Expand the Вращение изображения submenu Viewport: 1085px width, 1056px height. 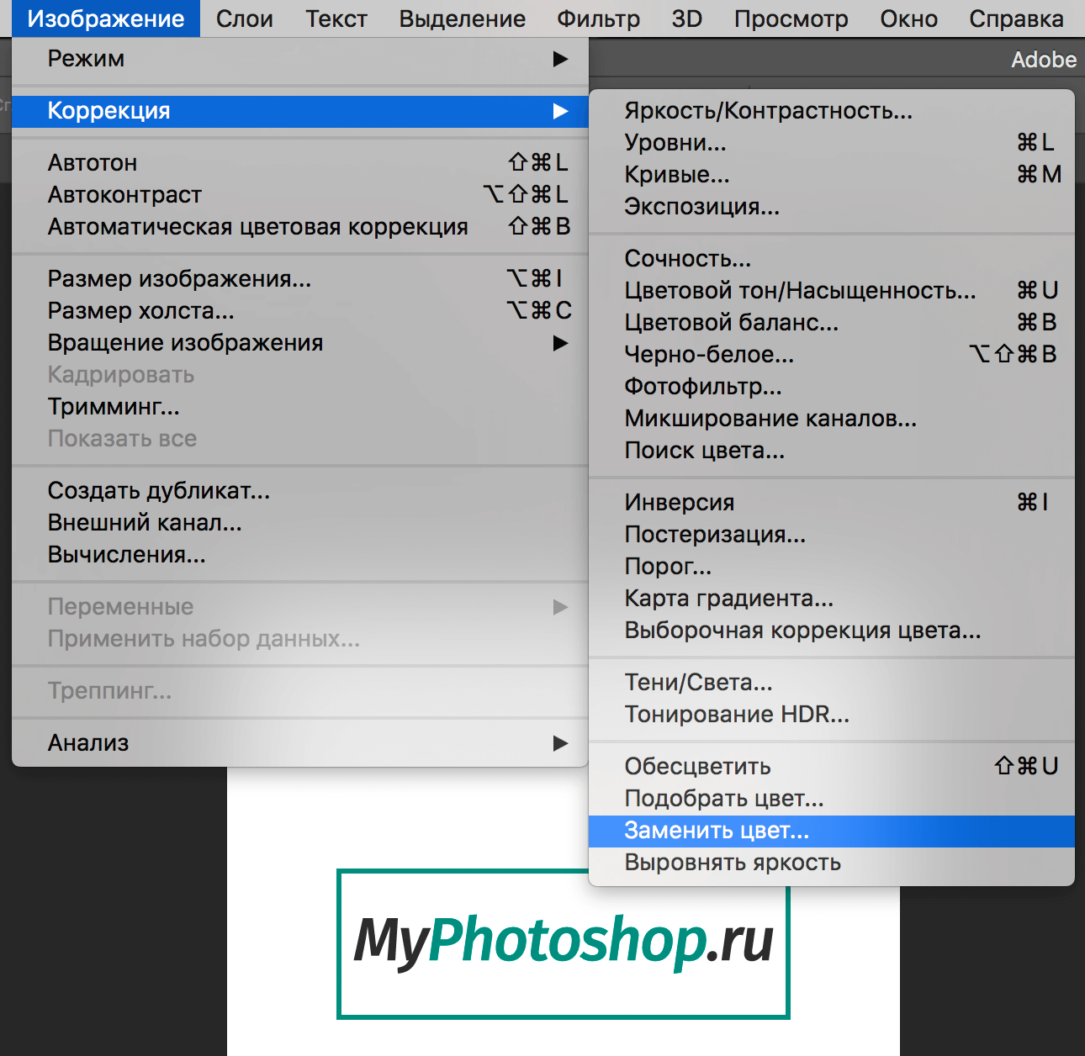pos(185,342)
